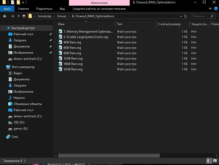
Task: Select 2. Disable LargeSystemCache.reg file
Action: pos(86,37)
